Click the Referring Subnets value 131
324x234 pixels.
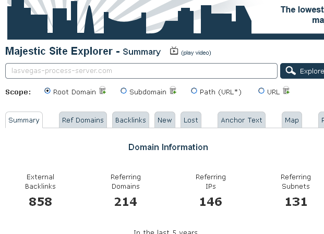296,202
